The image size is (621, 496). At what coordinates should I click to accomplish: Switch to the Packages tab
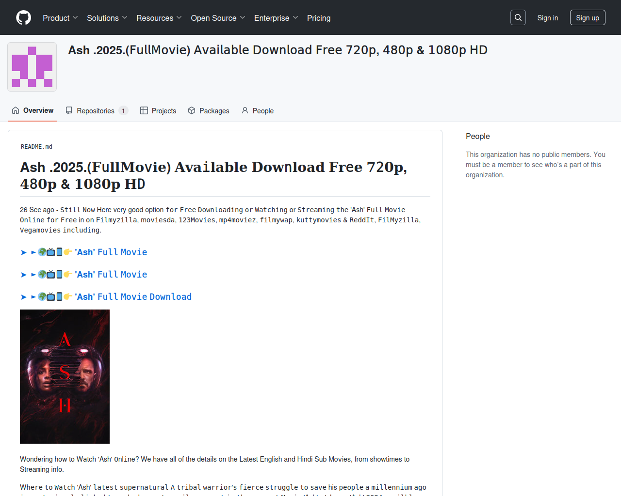[209, 110]
